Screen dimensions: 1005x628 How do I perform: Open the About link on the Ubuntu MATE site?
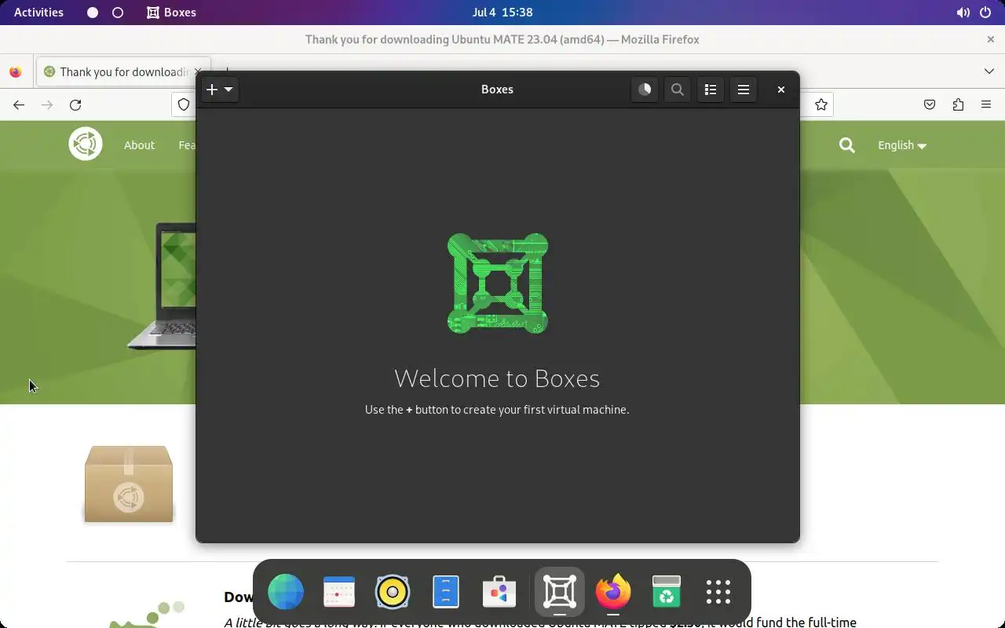[139, 145]
